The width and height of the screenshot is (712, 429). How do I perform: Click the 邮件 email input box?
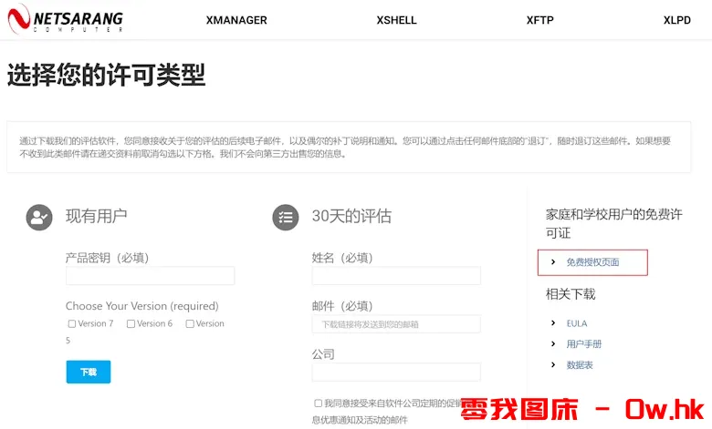[x=396, y=324]
